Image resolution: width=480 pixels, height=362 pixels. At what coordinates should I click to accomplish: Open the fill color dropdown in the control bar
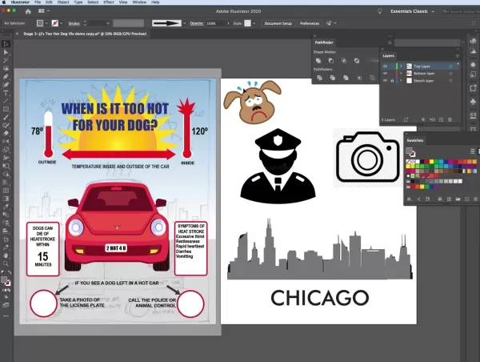pos(46,24)
